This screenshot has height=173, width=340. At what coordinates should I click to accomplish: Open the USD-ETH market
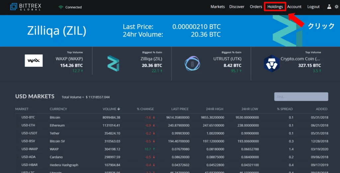pyautogui.click(x=28, y=125)
